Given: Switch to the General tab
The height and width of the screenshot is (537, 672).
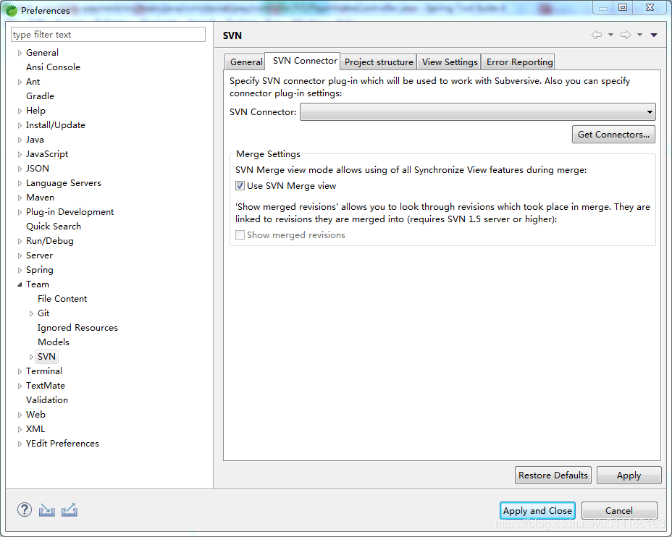Looking at the screenshot, I should pyautogui.click(x=246, y=62).
